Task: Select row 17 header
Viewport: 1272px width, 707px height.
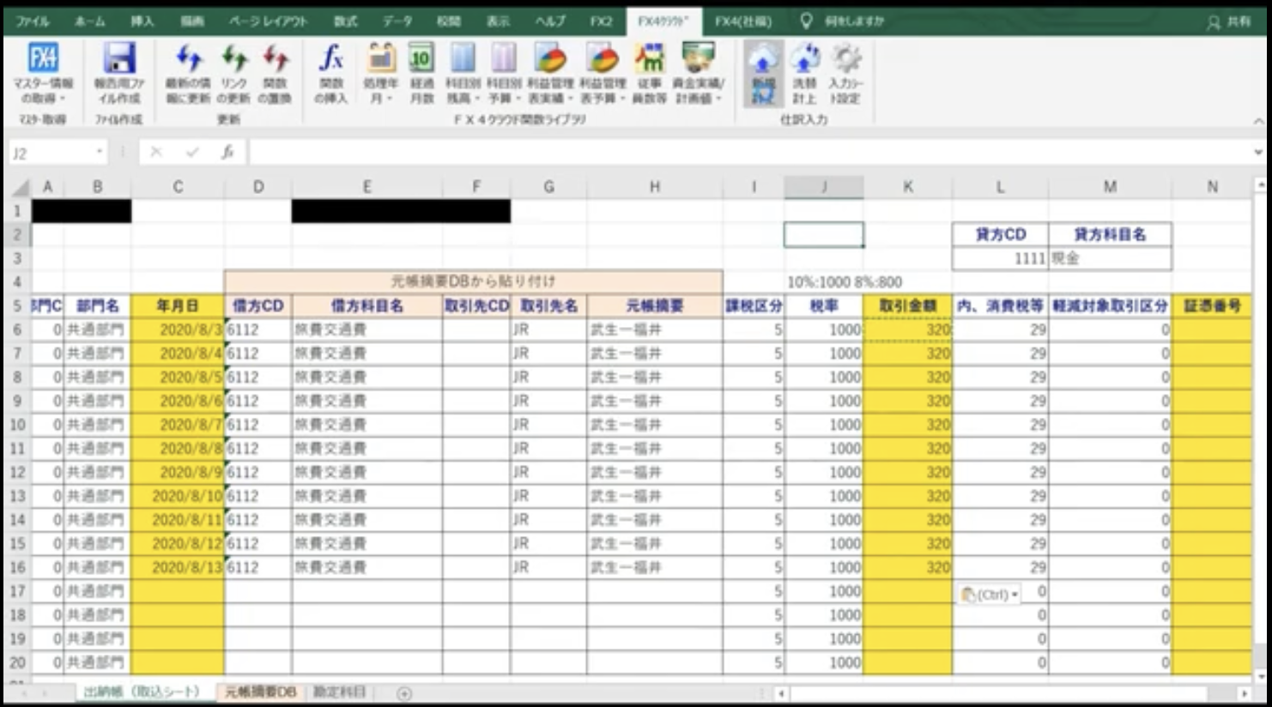Action: click(18, 591)
